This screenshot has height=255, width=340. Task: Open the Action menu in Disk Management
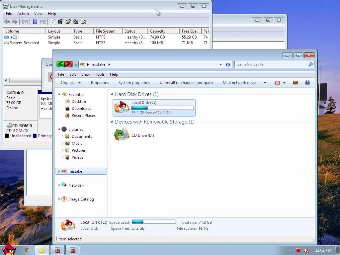click(23, 13)
